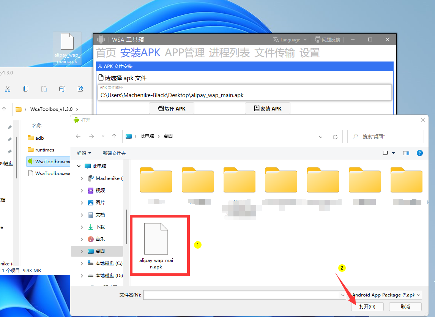Expand the address bar previous locations dropdown
The image size is (435, 317).
click(321, 137)
